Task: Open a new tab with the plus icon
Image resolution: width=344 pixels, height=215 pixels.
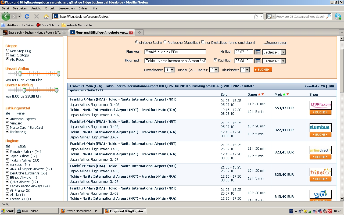Action: (x=139, y=33)
